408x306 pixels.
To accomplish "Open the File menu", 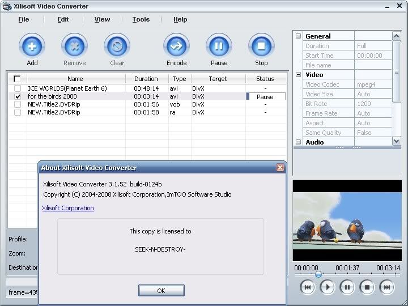I will [23, 19].
